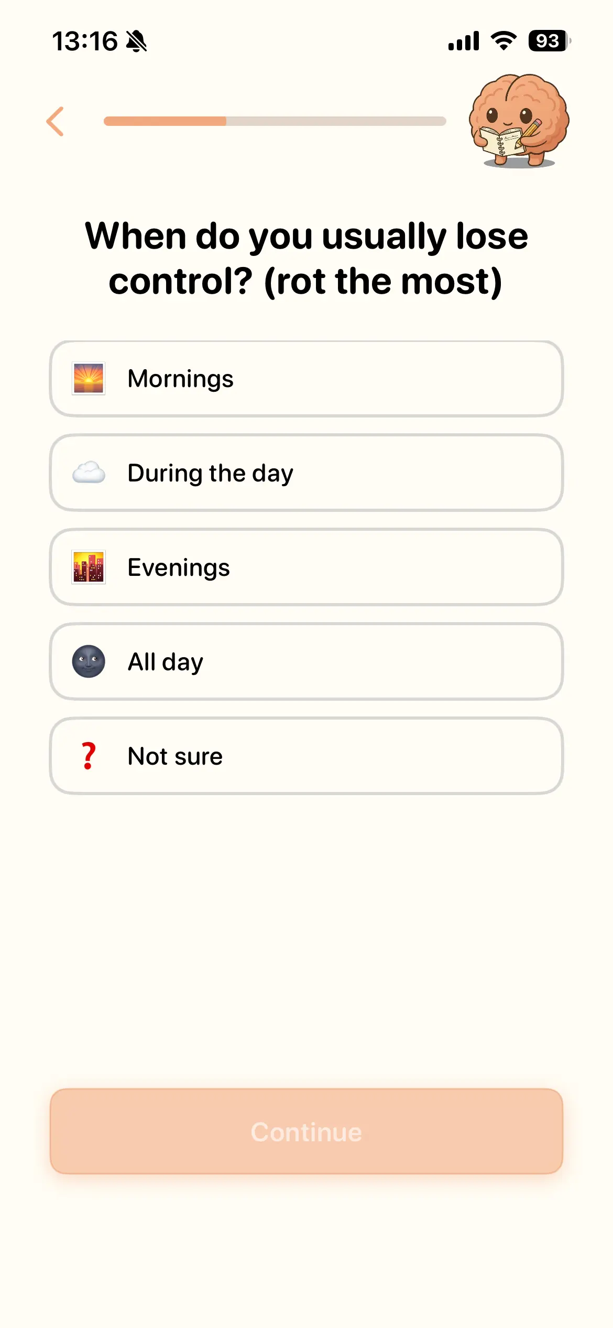
Task: Tap the "When do you usually lose control?" heading
Action: 306,259
